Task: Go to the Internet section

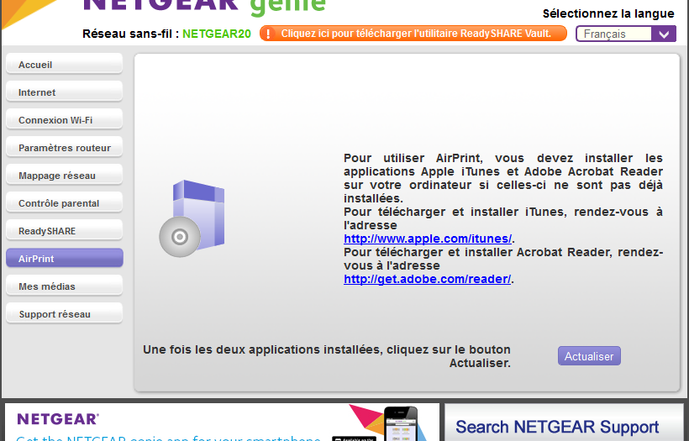Action: pyautogui.click(x=64, y=92)
